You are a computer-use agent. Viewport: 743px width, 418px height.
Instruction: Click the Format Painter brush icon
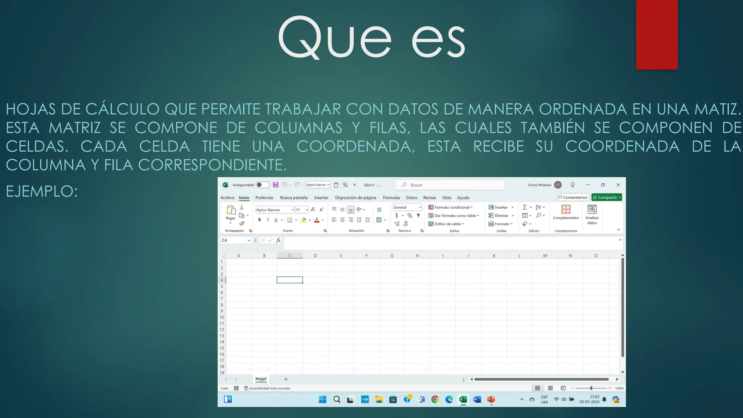point(242,224)
